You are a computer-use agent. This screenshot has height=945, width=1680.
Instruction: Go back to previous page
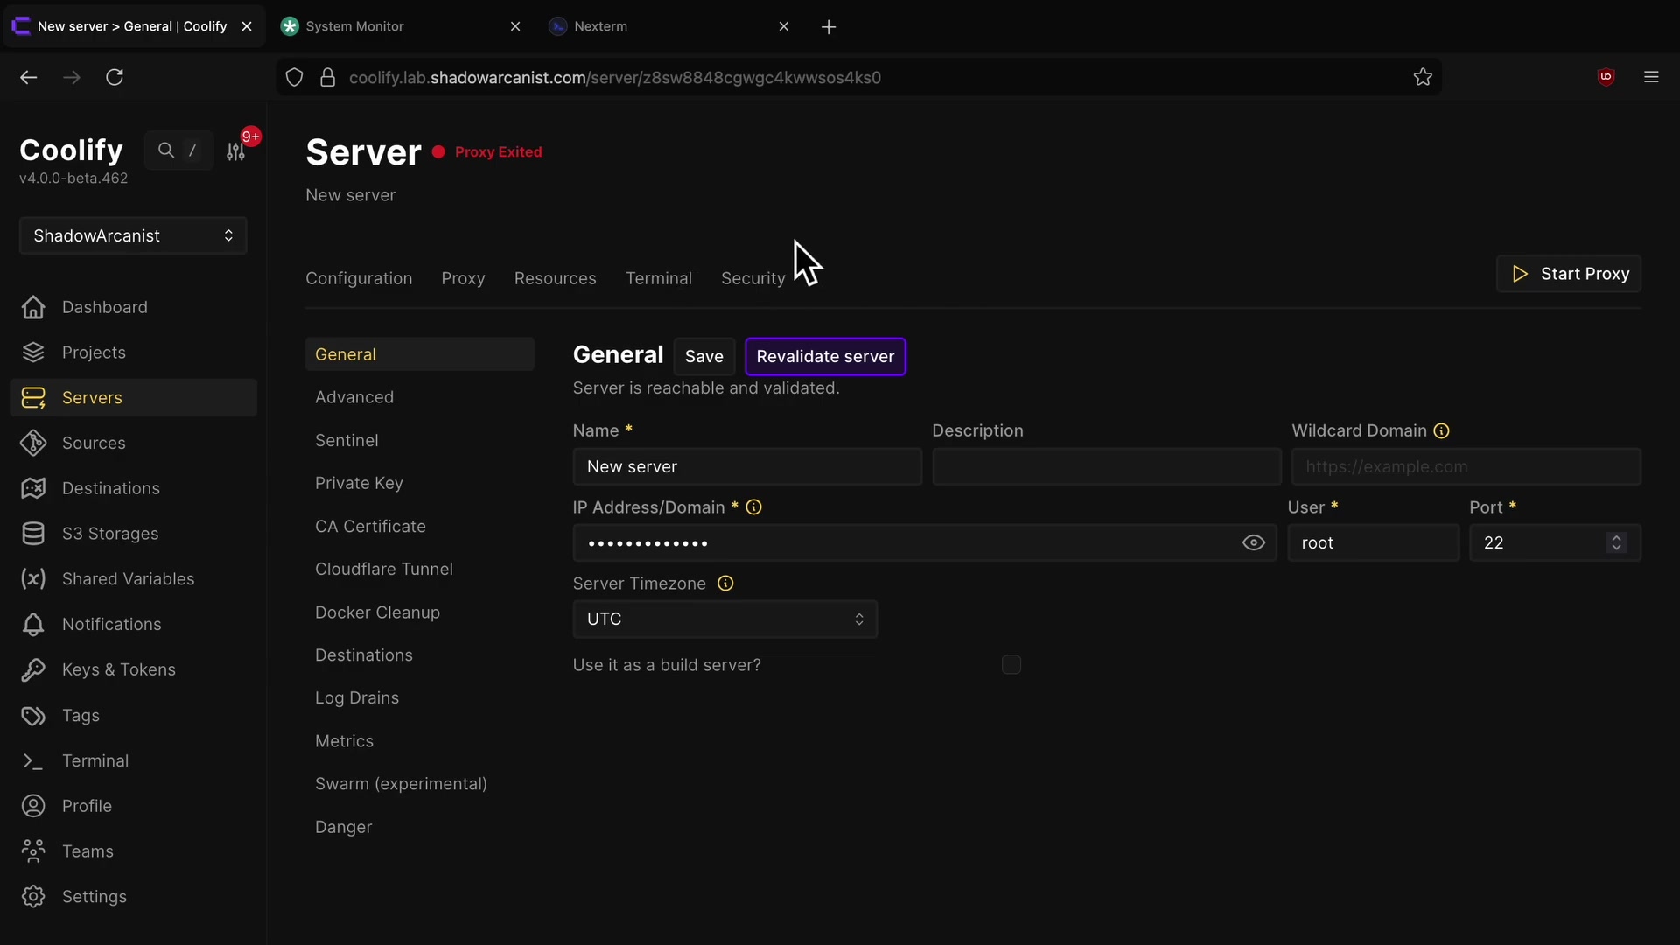click(x=29, y=77)
